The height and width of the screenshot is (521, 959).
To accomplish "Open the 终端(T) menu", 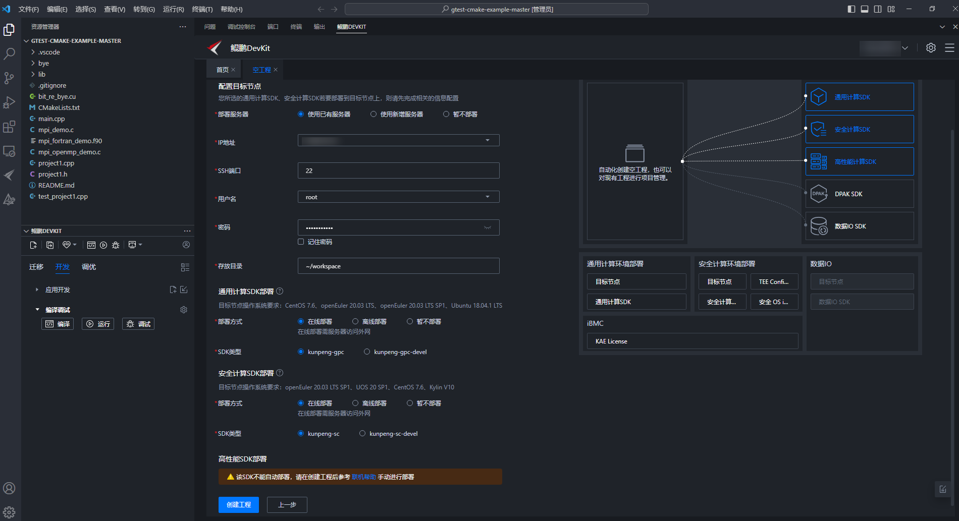I will (202, 9).
